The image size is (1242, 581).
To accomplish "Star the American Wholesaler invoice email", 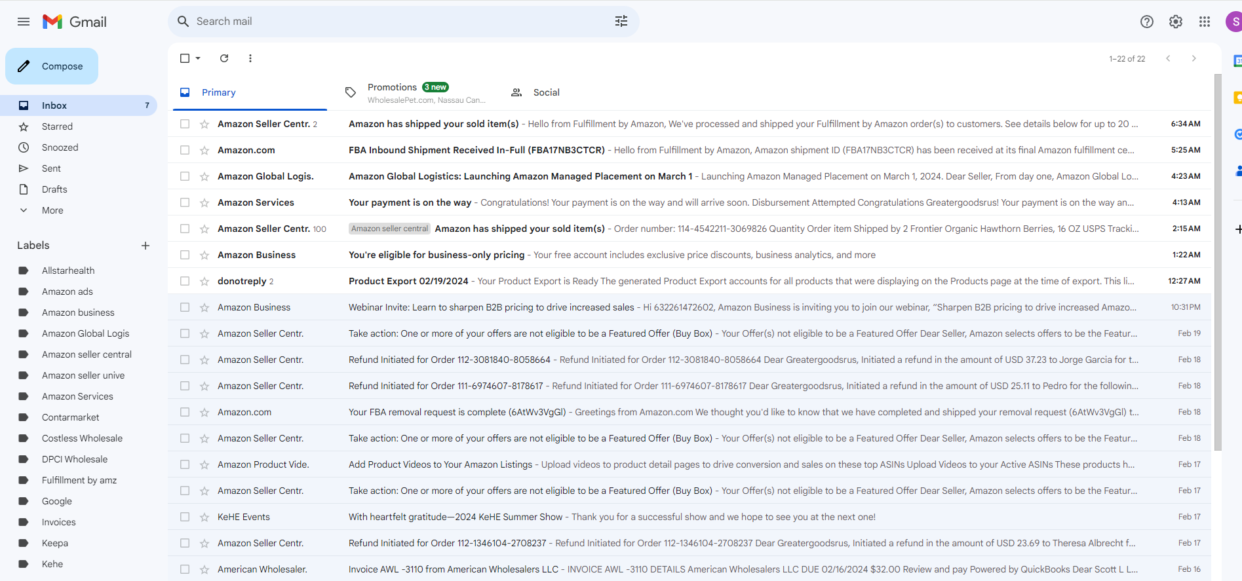I will tap(204, 569).
